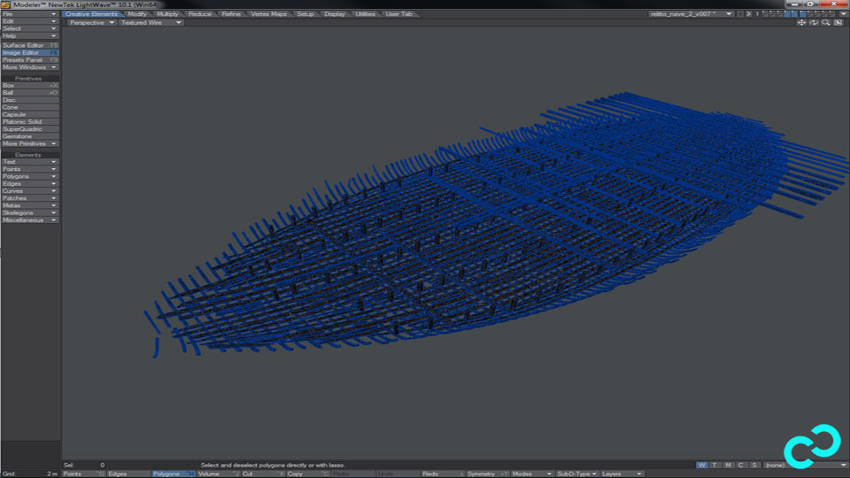The width and height of the screenshot is (850, 478).
Task: Select the Cone primitive tool
Action: point(30,107)
